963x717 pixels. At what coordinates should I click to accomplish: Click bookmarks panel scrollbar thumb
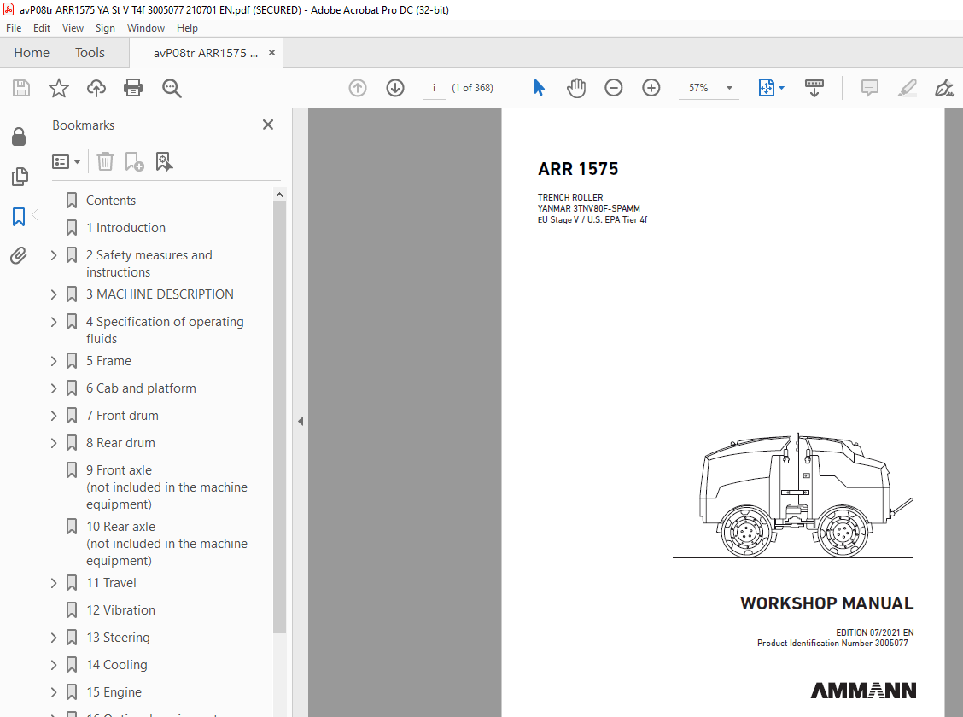tap(279, 417)
